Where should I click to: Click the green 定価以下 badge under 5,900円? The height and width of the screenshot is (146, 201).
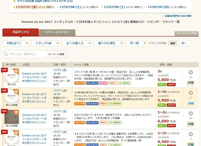162,105
